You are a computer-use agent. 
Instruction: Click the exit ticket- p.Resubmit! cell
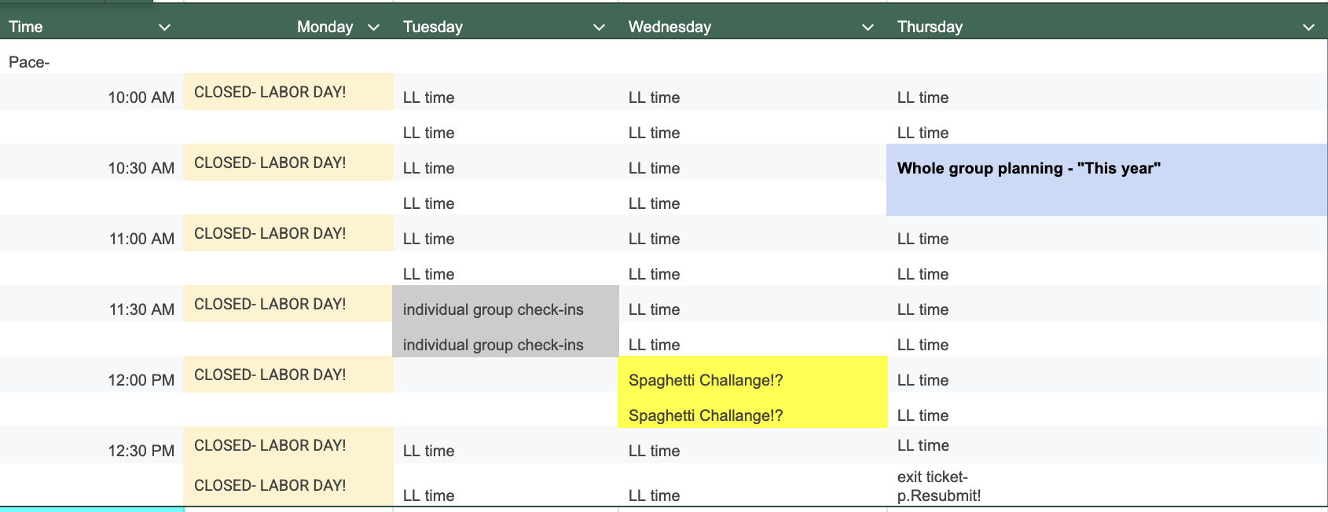tap(1107, 485)
